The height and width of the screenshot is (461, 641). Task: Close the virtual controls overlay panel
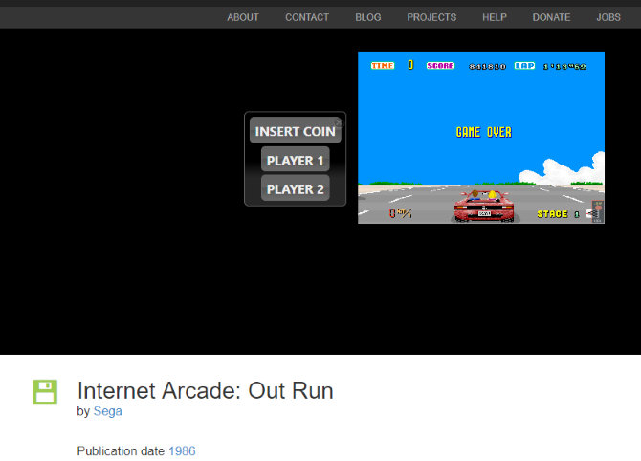(x=339, y=121)
